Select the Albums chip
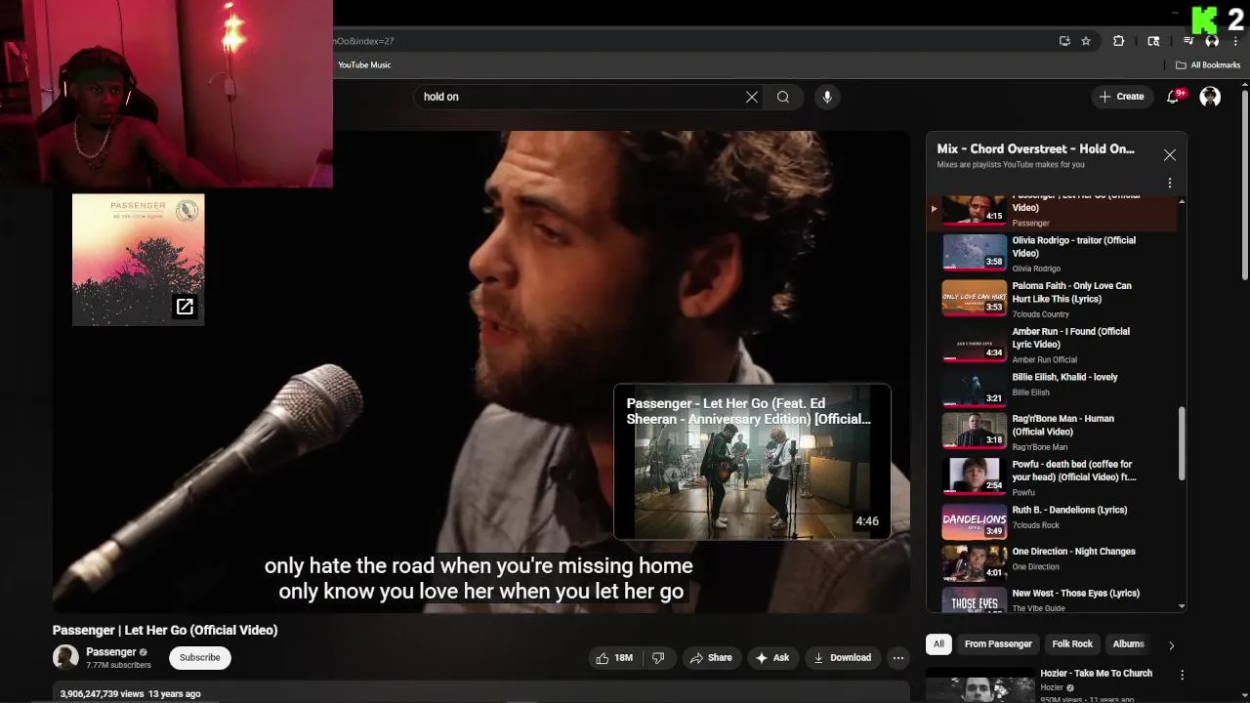This screenshot has height=703, width=1250. click(x=1128, y=643)
